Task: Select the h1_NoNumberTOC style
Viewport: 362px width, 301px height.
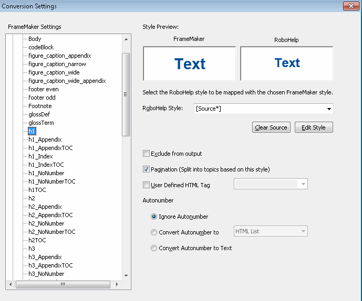Action: pos(52,181)
